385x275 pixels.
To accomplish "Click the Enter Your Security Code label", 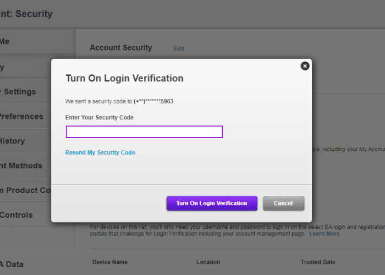I will [99, 117].
